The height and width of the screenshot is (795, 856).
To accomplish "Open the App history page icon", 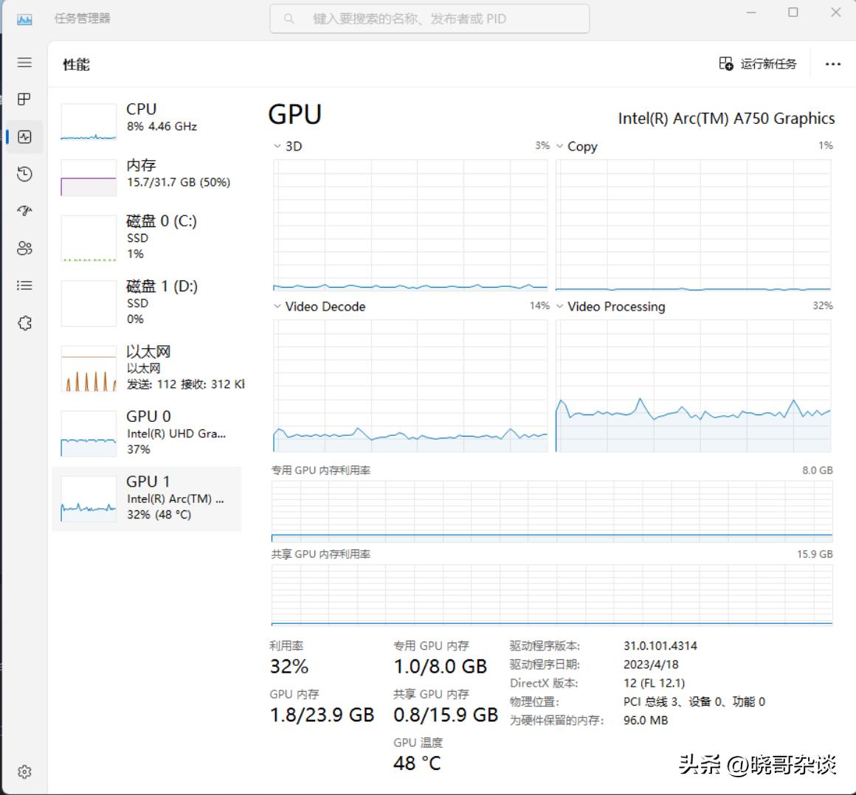I will 24,174.
